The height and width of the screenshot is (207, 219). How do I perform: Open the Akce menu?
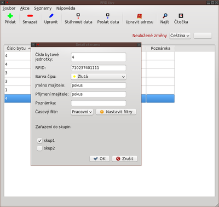tap(25, 8)
